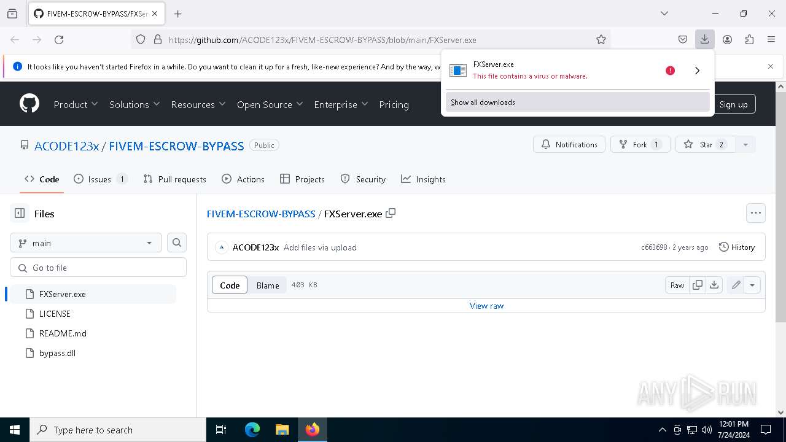Expand the Resources menu

(198, 104)
